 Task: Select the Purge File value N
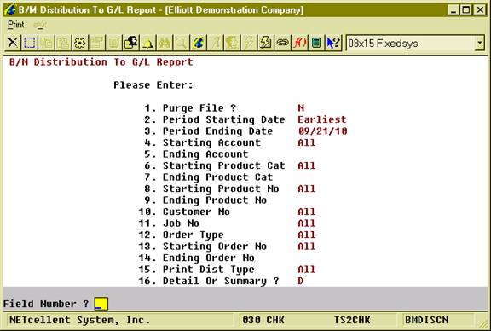click(301, 108)
